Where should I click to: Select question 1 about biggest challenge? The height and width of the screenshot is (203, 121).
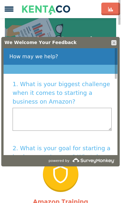61,93
